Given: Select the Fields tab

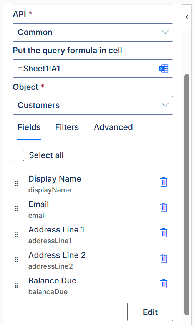Looking at the screenshot, I should [29, 127].
